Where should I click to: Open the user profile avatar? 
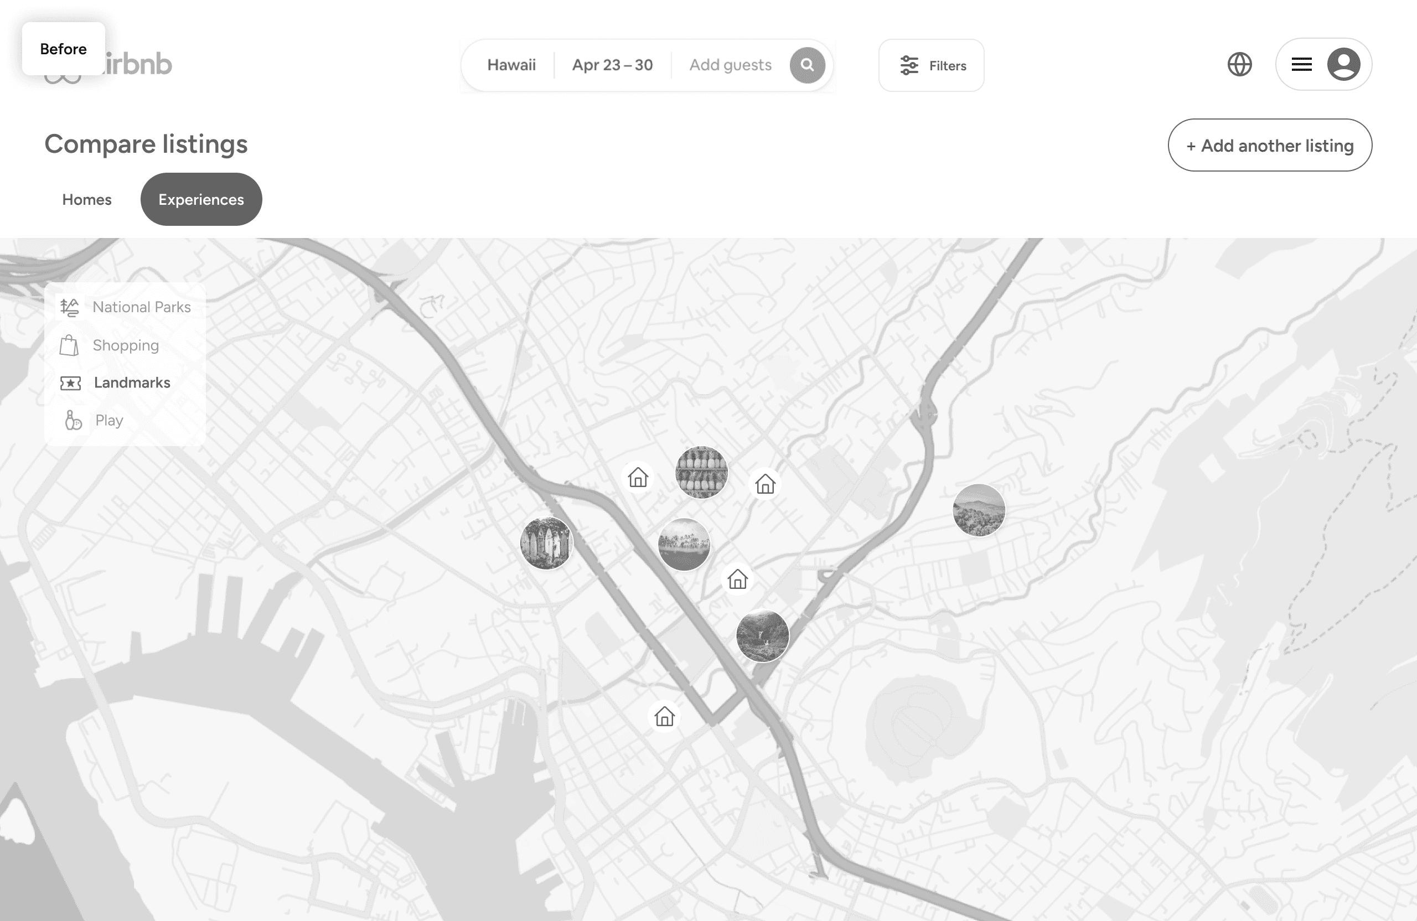point(1343,64)
